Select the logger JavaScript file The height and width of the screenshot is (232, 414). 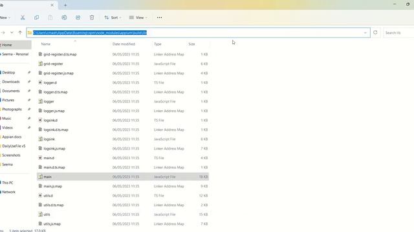(x=123, y=101)
